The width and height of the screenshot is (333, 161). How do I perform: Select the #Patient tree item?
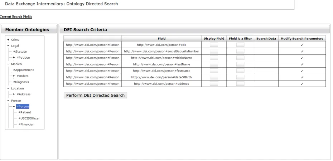pyautogui.click(x=25, y=112)
